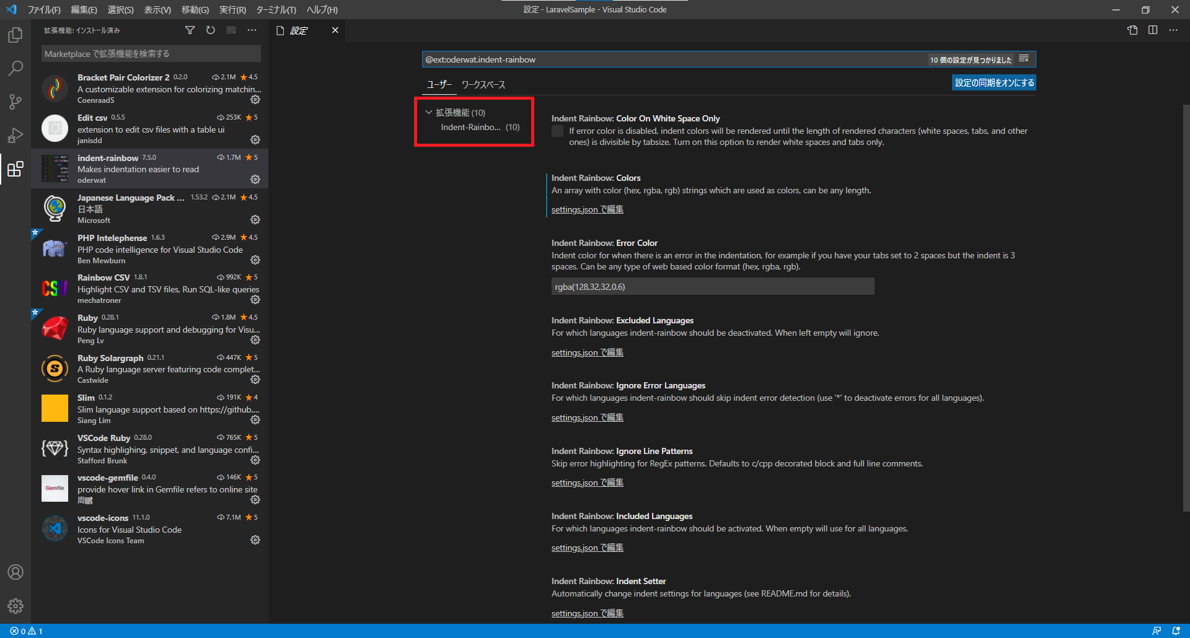Image resolution: width=1190 pixels, height=638 pixels.
Task: Filter the extensions list
Action: (x=190, y=30)
